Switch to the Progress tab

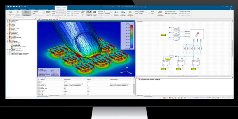coord(149,96)
